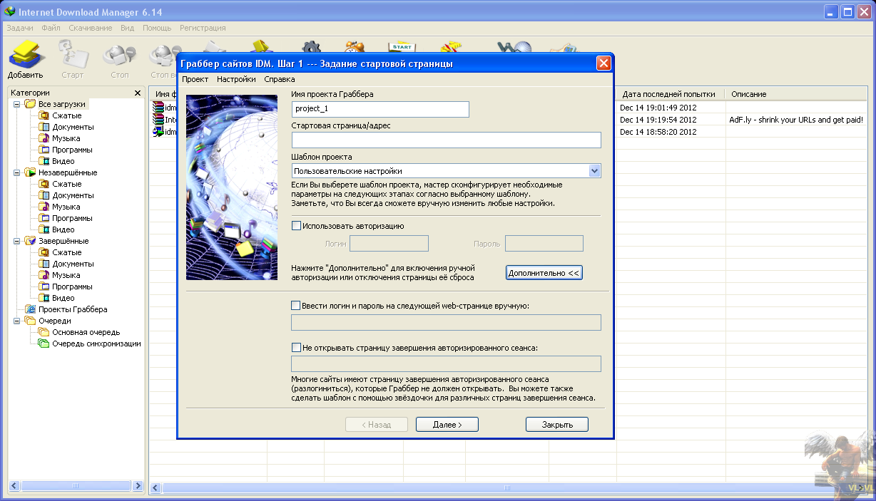The height and width of the screenshot is (501, 876).
Task: Click the Логин input field
Action: pyautogui.click(x=389, y=244)
